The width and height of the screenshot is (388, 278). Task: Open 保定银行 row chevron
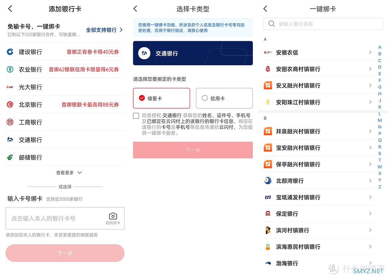pyautogui.click(x=370, y=213)
